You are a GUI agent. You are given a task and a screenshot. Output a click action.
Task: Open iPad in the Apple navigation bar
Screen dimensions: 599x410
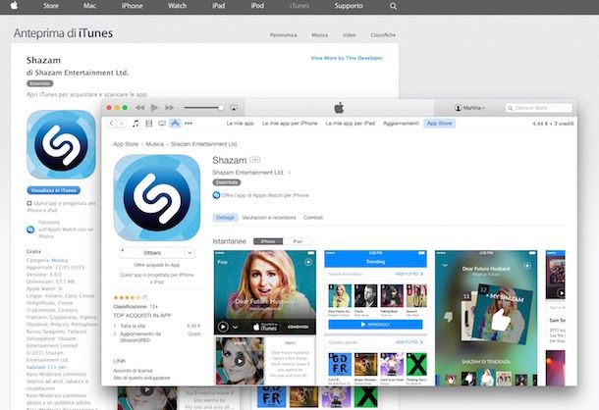pyautogui.click(x=219, y=6)
